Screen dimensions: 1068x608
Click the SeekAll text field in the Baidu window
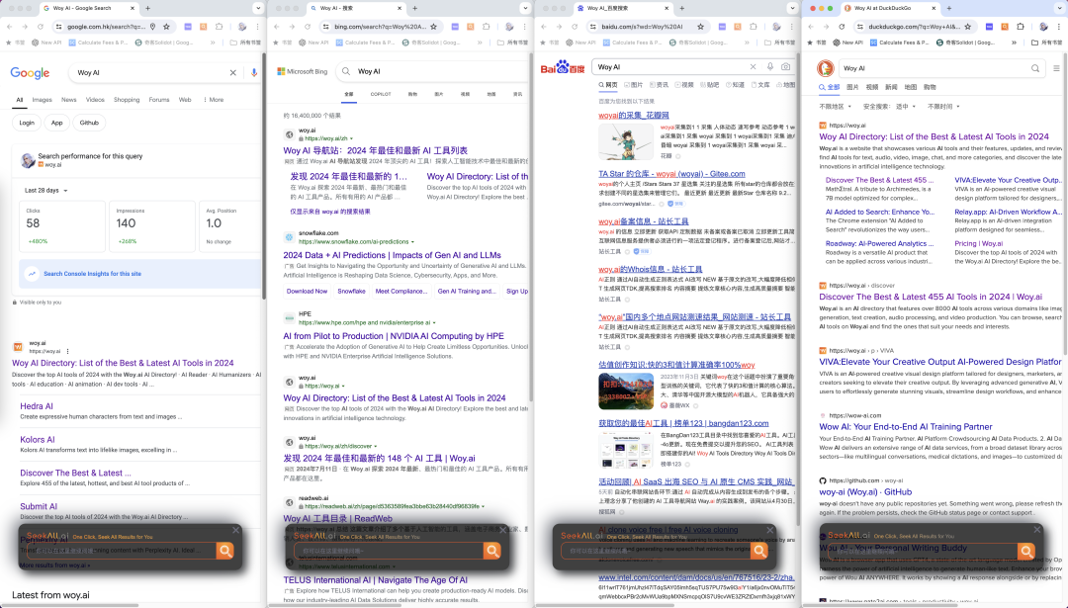(657, 550)
